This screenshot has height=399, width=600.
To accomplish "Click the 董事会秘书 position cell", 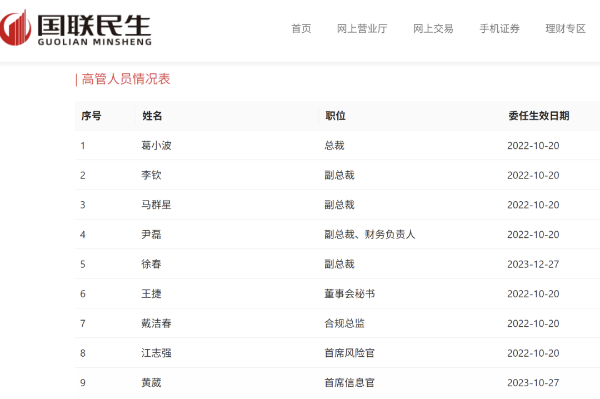I will [349, 294].
